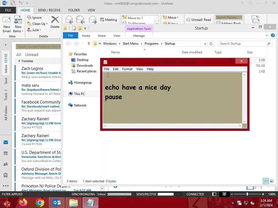Filter mailbox to Unread messages
Screen dimensions: 278x208
point(31,54)
